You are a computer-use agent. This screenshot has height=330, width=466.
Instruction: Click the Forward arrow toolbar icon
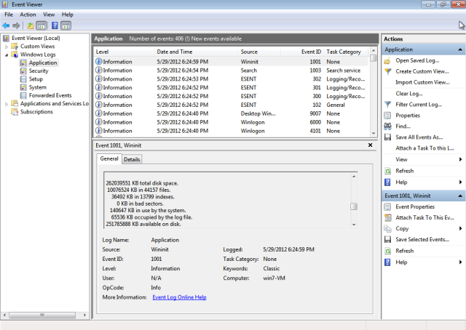tap(16, 26)
